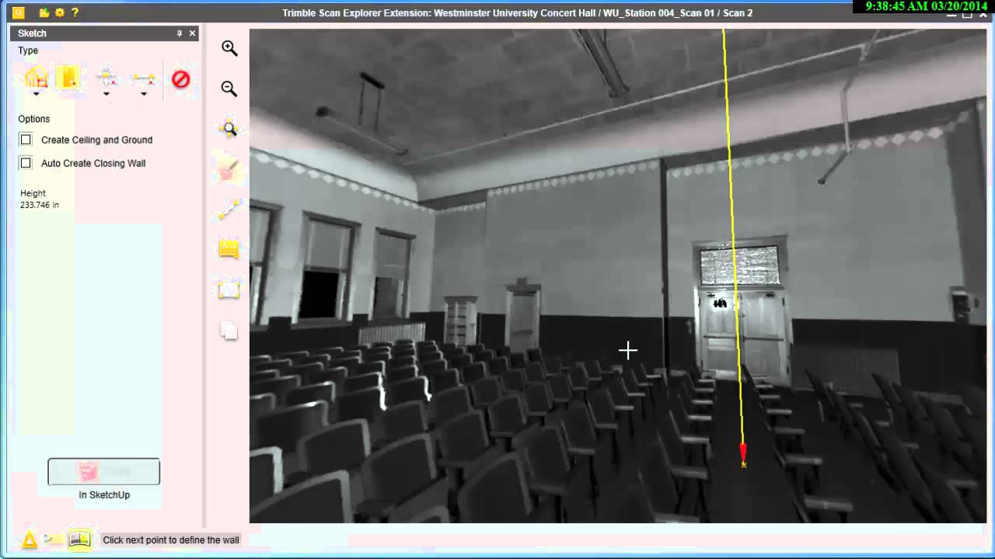Expand the line segment type dropdown arrow
This screenshot has height=559, width=995.
click(144, 94)
